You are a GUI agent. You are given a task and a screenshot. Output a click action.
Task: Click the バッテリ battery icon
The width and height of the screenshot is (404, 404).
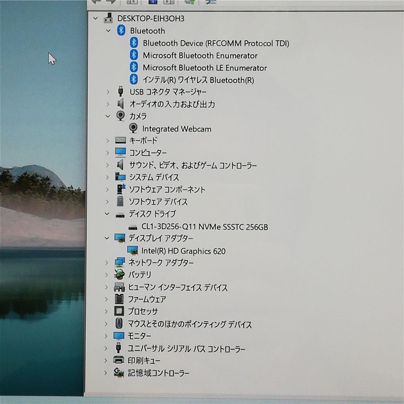tap(120, 275)
